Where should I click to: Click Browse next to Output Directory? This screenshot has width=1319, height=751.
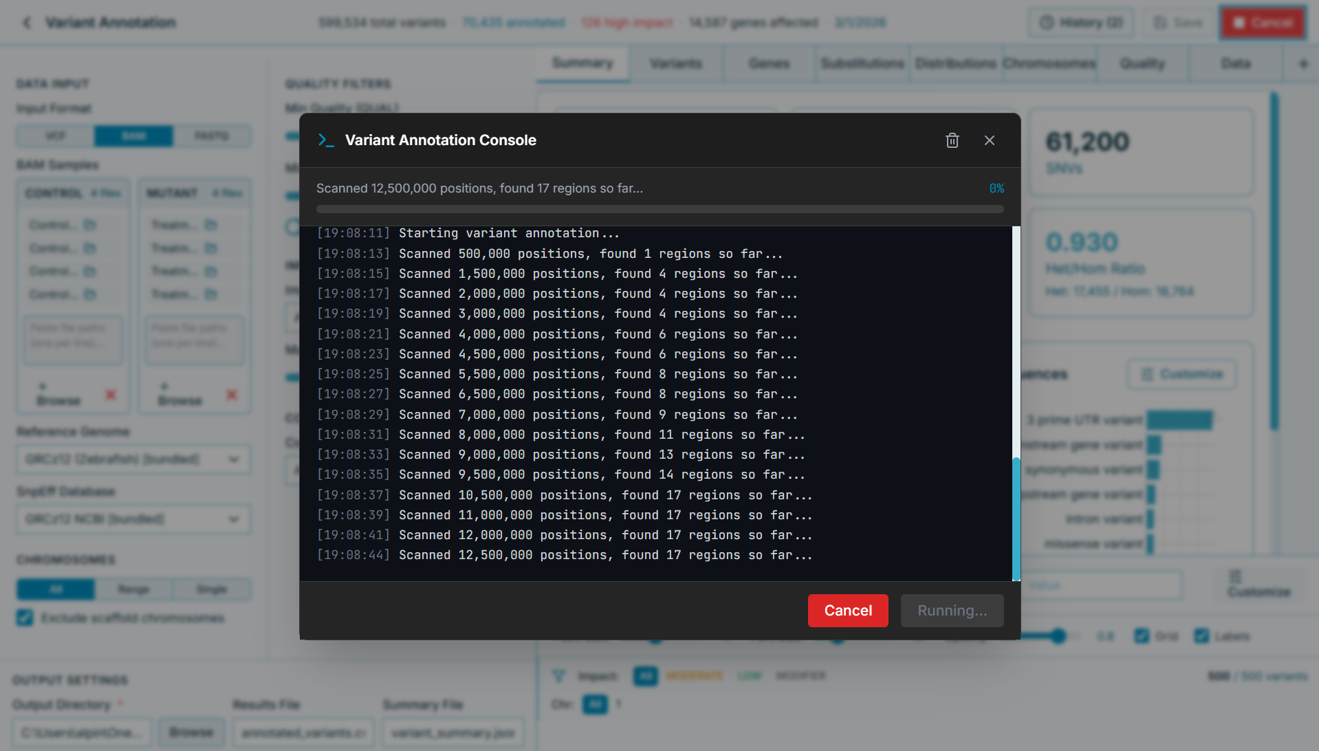[191, 732]
